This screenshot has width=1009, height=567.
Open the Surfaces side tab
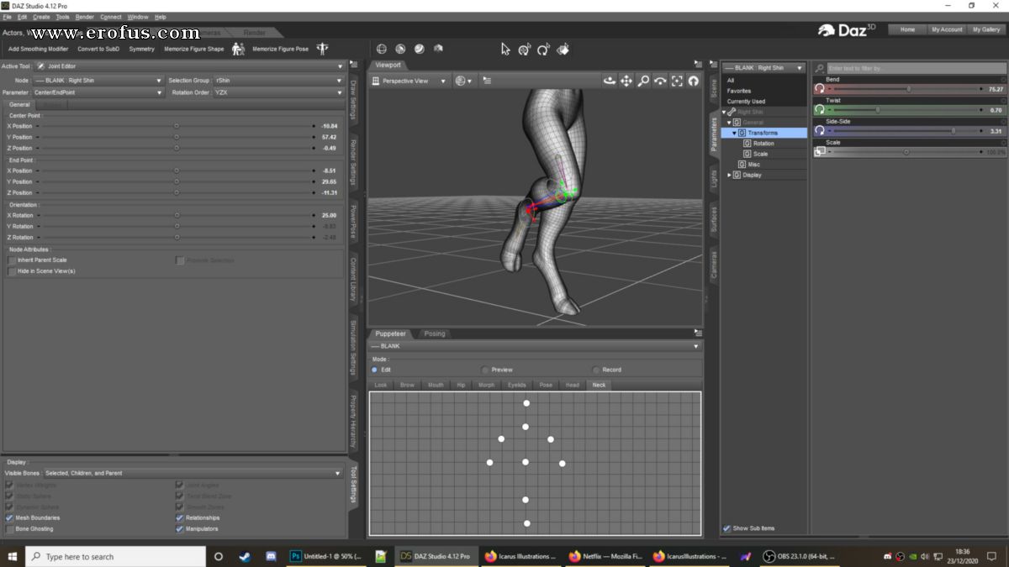(714, 218)
